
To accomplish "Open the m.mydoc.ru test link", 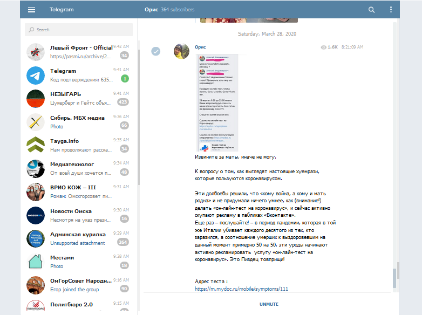I will [x=241, y=289].
